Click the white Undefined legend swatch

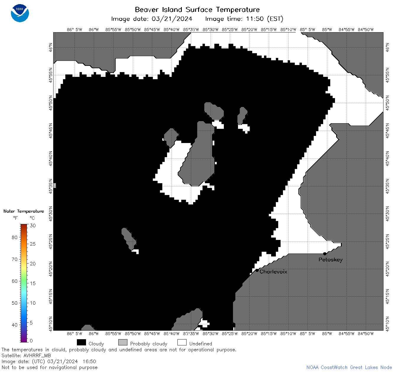(x=182, y=342)
